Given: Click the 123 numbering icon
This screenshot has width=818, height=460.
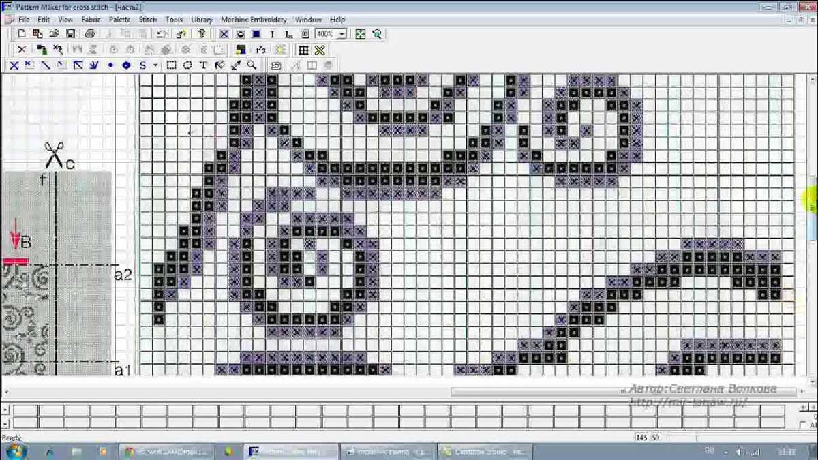Looking at the screenshot, I should click(x=260, y=50).
